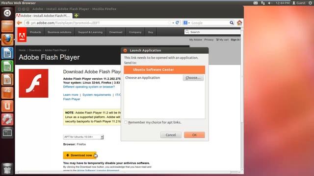Open the Trash in the launcher
314x176 pixels.
point(7,169)
